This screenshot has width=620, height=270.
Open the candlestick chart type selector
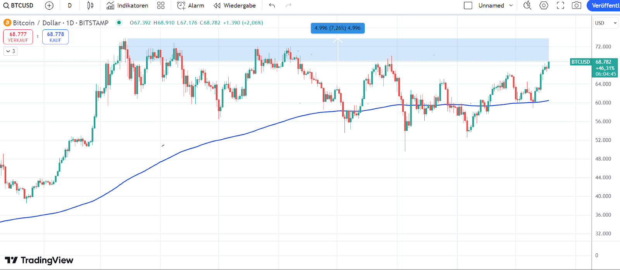(90, 5)
